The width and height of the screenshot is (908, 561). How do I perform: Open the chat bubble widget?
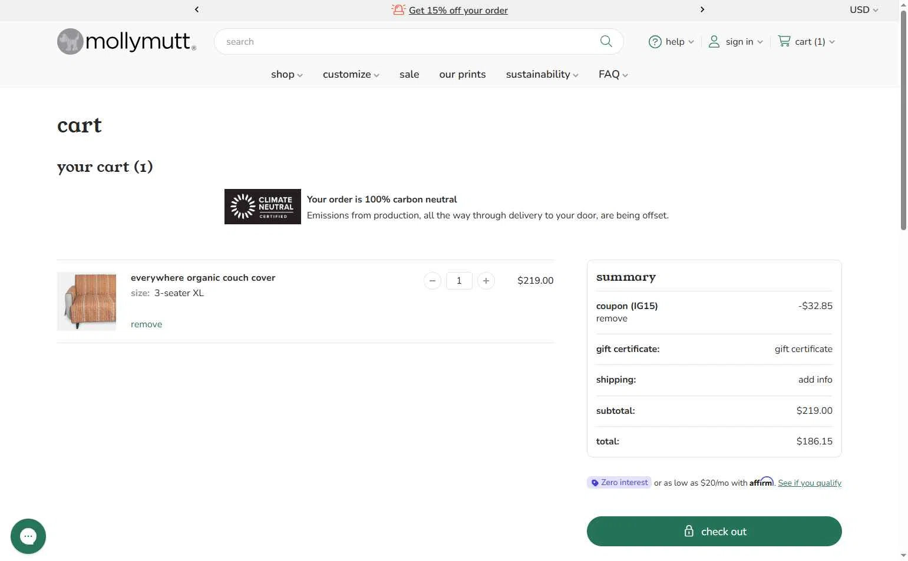click(28, 536)
